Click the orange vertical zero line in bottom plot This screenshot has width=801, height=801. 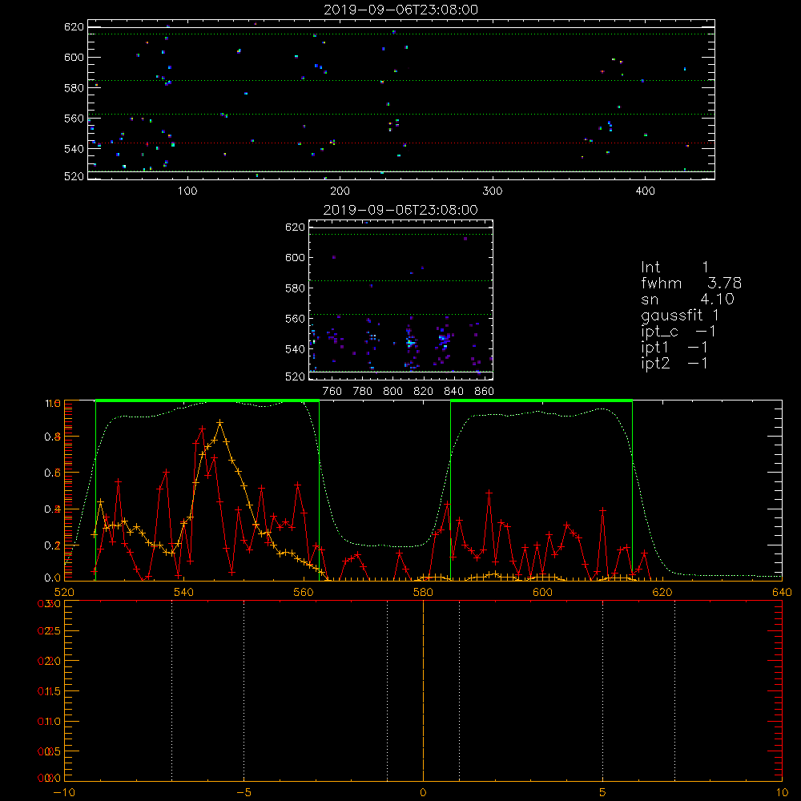point(423,691)
